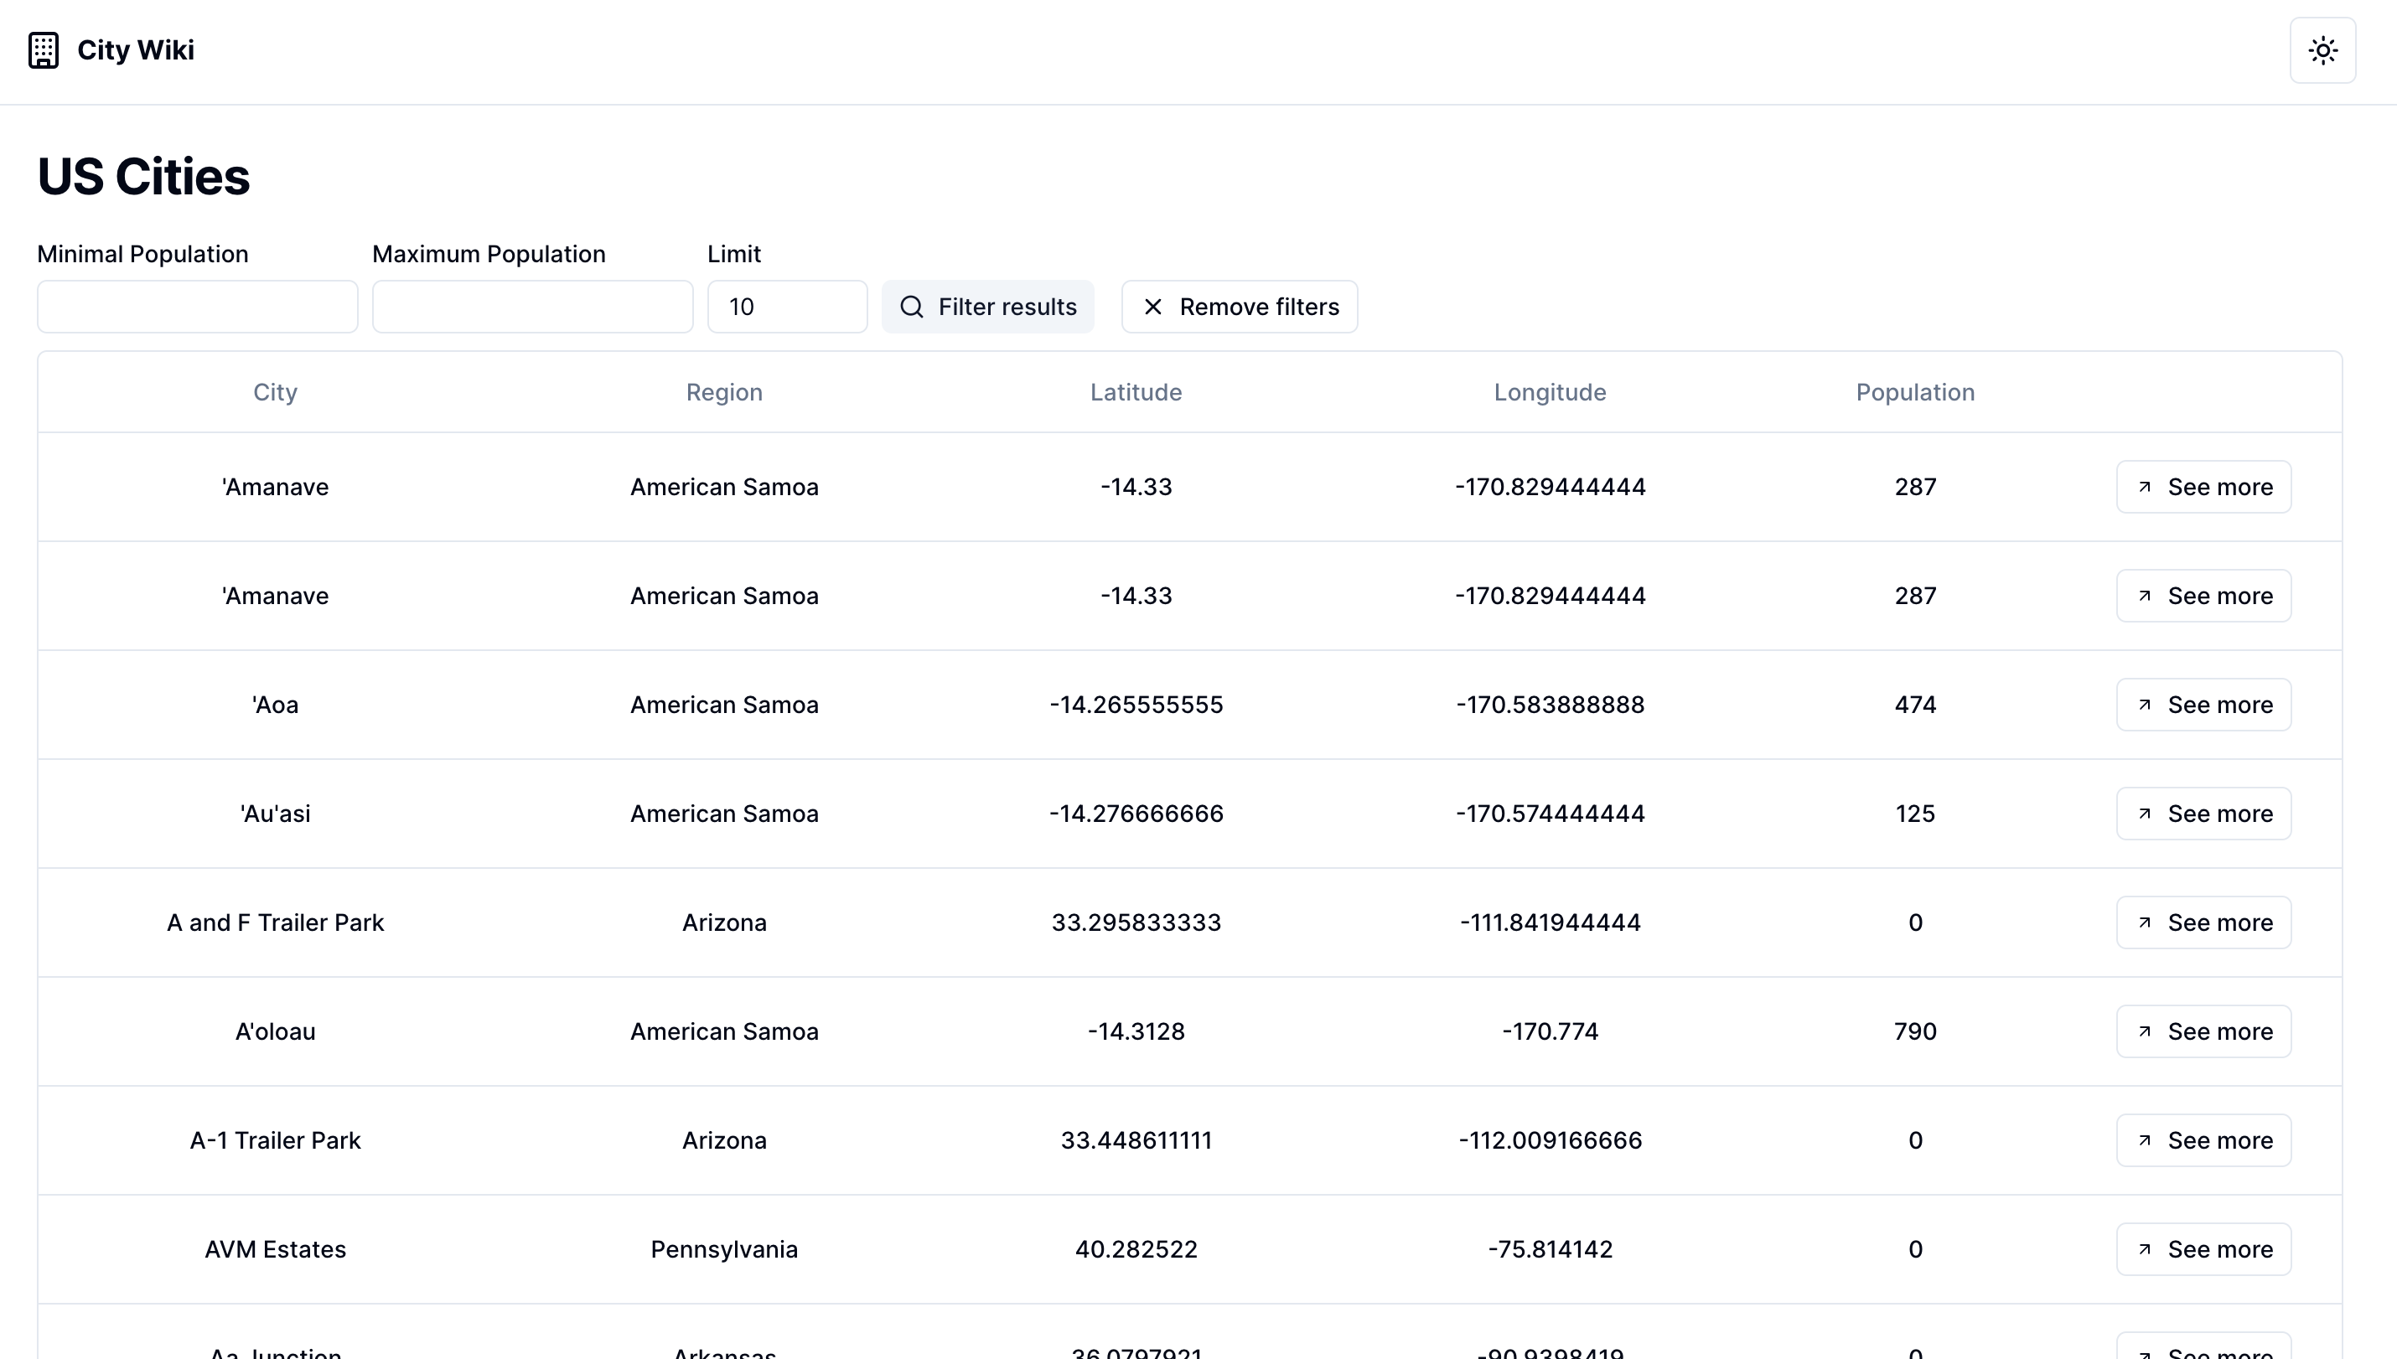Click the City Wiki building logo icon
The image size is (2397, 1359).
[x=43, y=50]
